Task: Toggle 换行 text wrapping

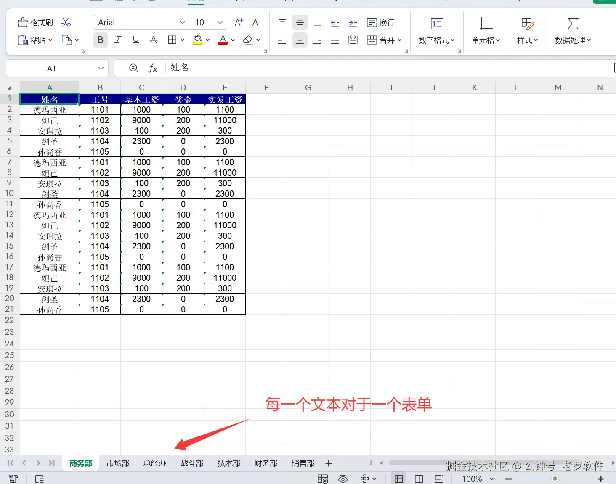Action: click(x=381, y=23)
